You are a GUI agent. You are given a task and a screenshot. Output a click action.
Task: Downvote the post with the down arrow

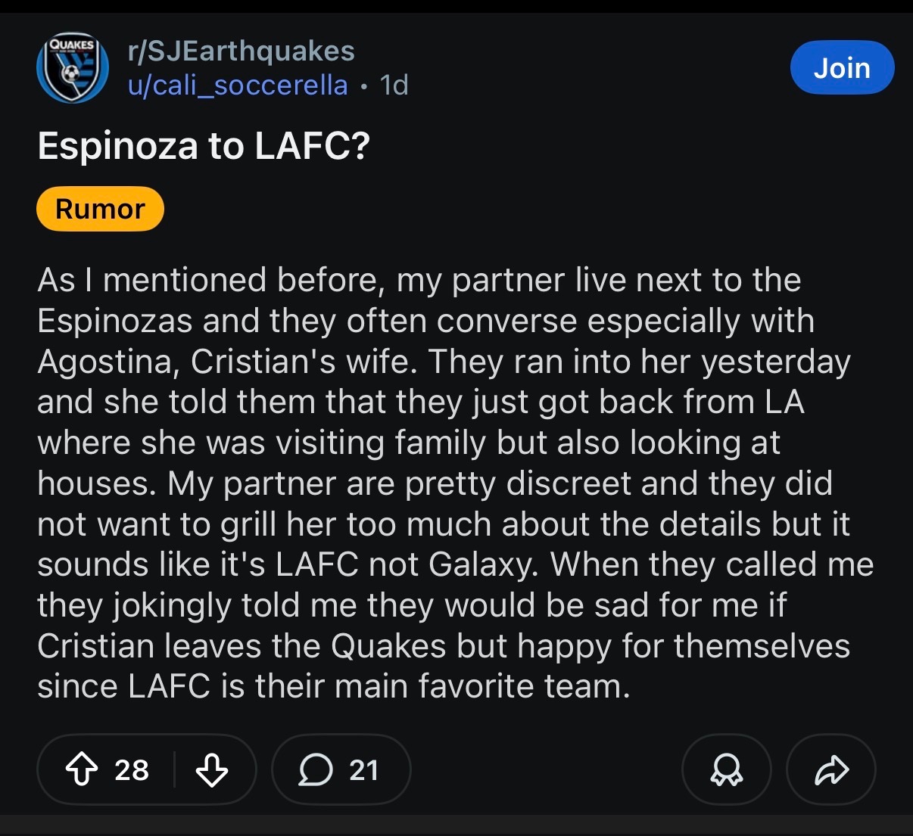[x=212, y=770]
